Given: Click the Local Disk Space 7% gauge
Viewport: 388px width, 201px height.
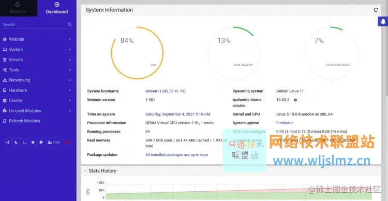Looking at the screenshot, I should [x=331, y=53].
